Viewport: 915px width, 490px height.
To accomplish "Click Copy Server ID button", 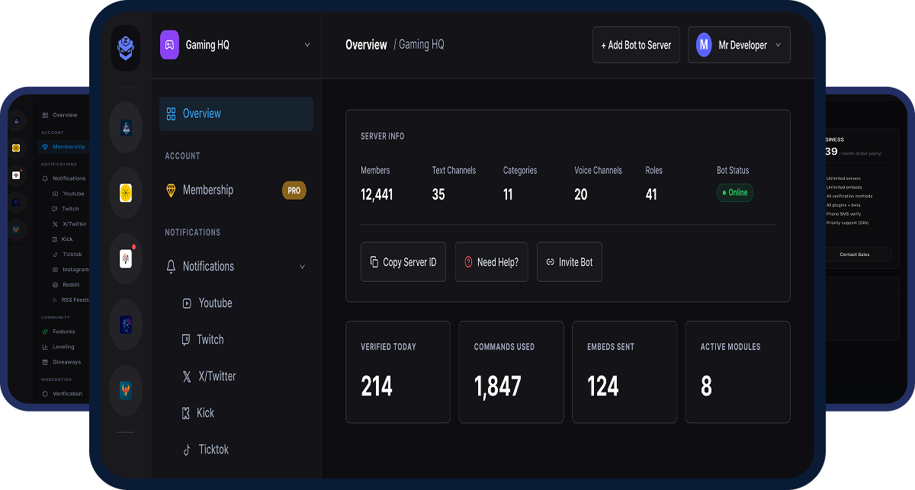I will click(403, 262).
